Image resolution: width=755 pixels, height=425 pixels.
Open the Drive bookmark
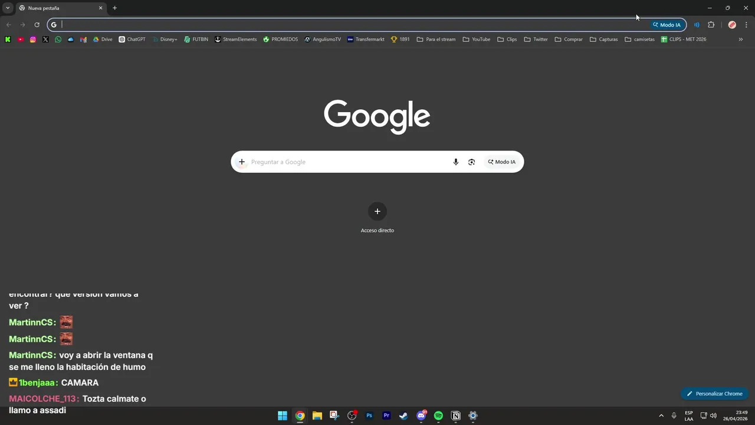(102, 40)
